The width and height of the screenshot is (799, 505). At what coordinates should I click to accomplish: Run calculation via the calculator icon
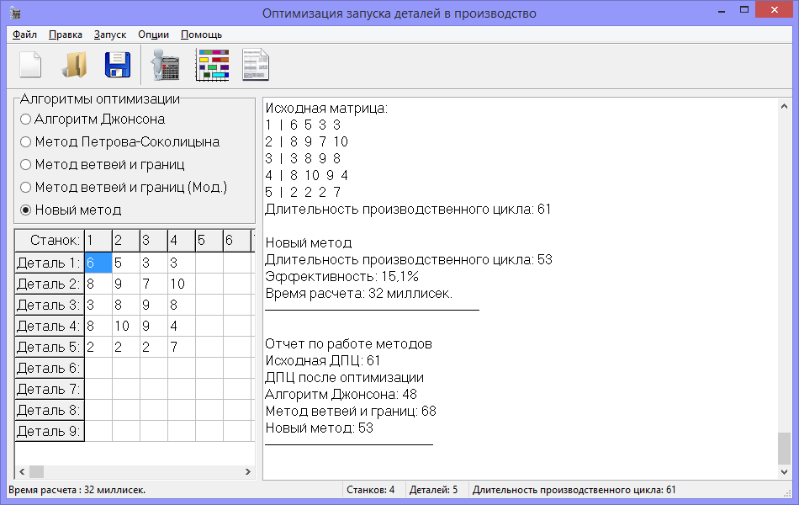pyautogui.click(x=165, y=64)
